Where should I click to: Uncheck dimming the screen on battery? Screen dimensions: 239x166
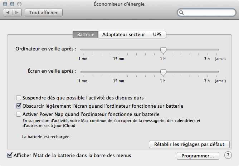(x=19, y=106)
